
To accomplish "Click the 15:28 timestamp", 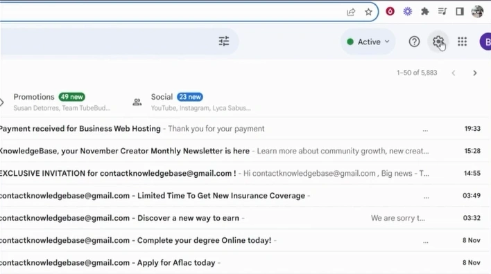I will [x=472, y=151].
